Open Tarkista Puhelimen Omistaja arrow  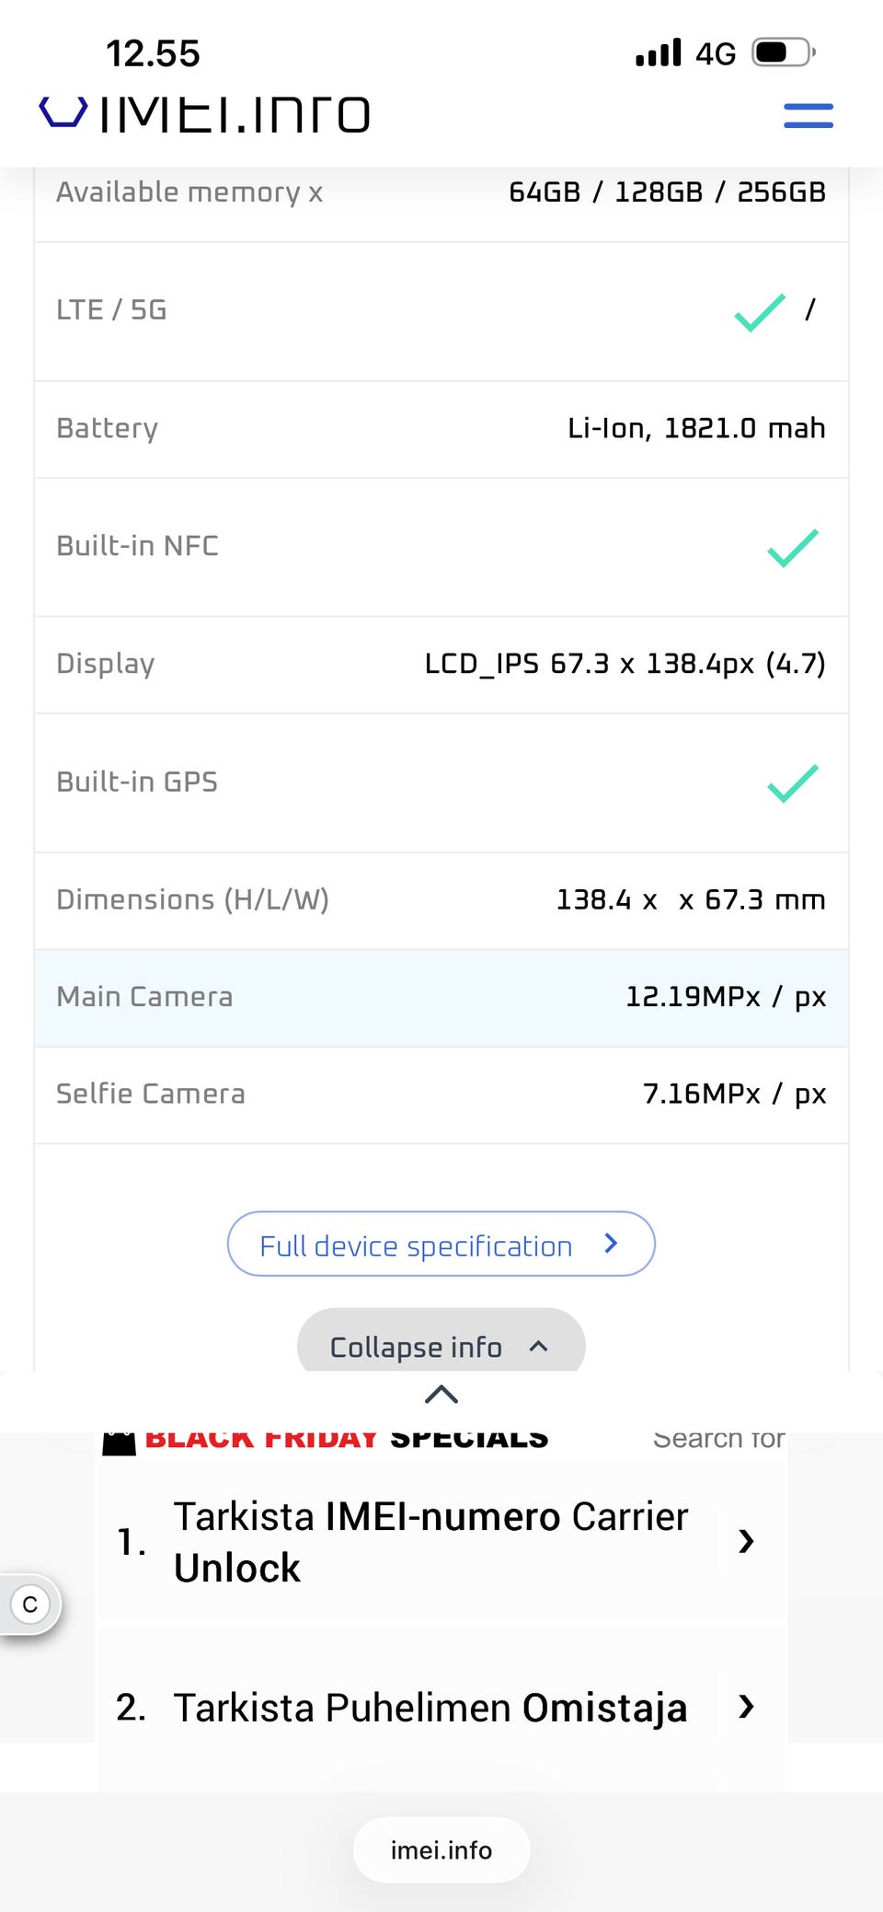coord(746,1707)
